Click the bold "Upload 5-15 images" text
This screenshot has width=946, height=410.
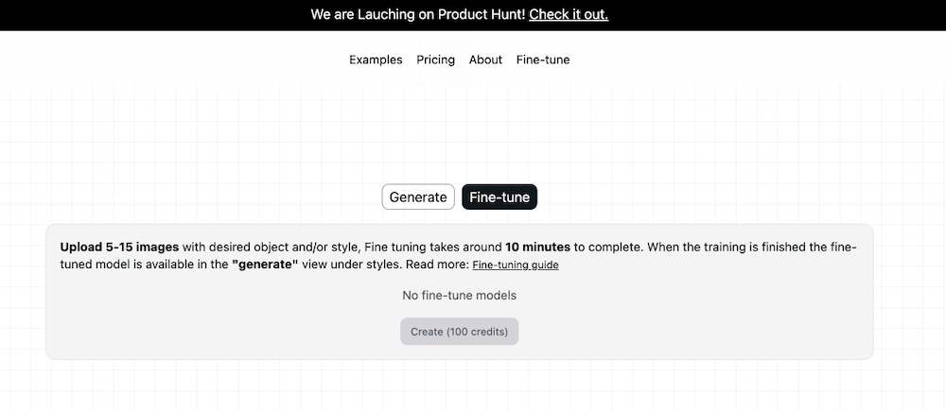119,248
